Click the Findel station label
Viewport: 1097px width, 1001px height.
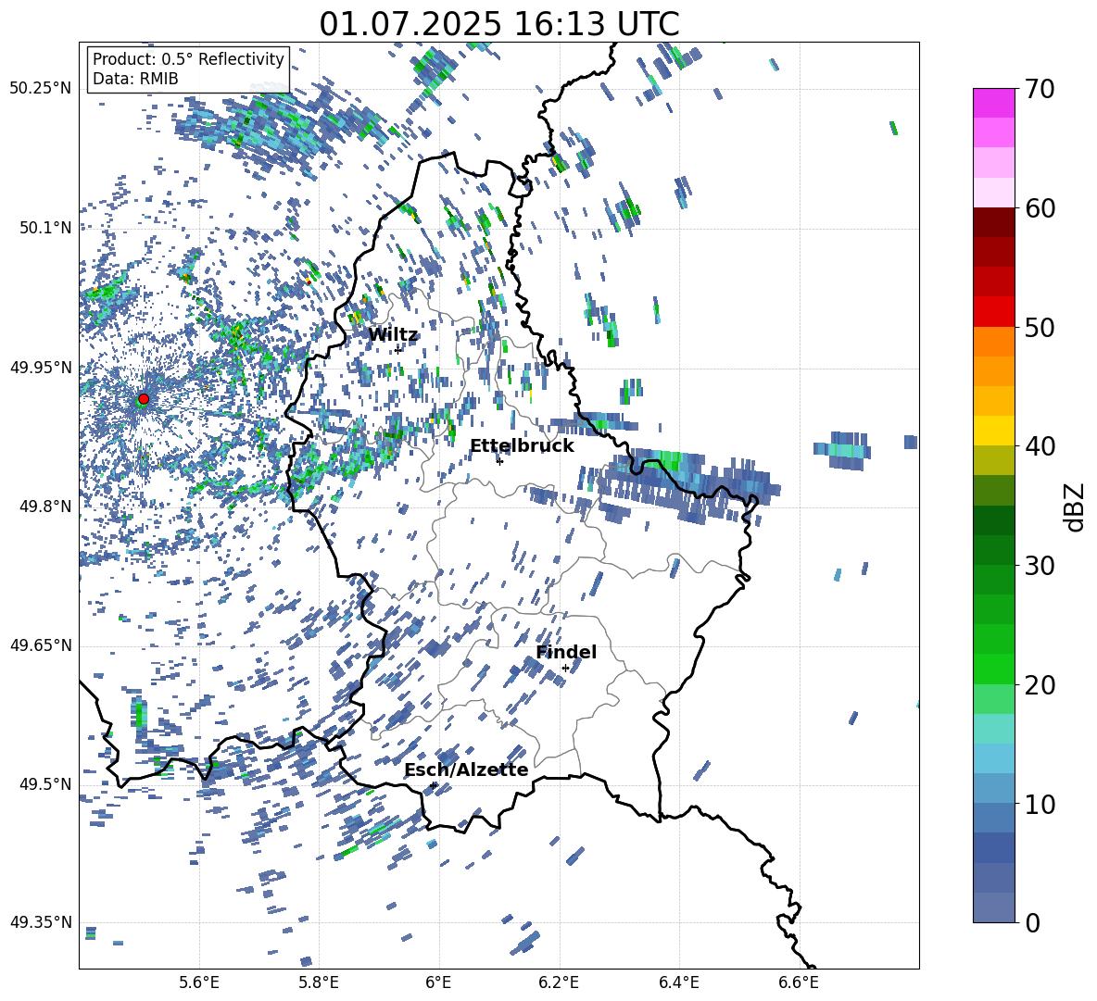[566, 652]
